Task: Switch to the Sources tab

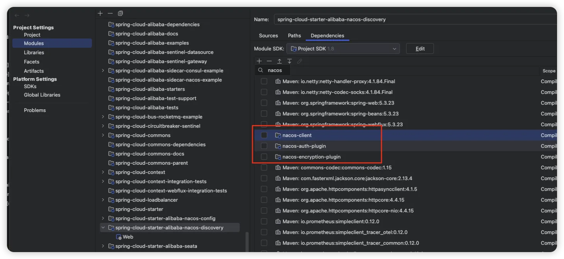Action: click(x=268, y=35)
